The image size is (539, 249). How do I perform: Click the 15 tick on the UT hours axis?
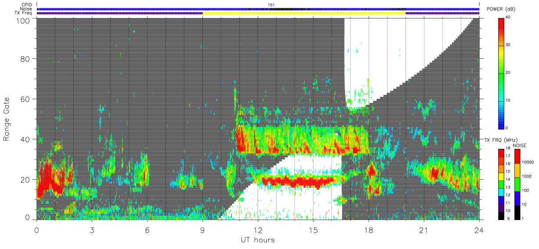(313, 230)
